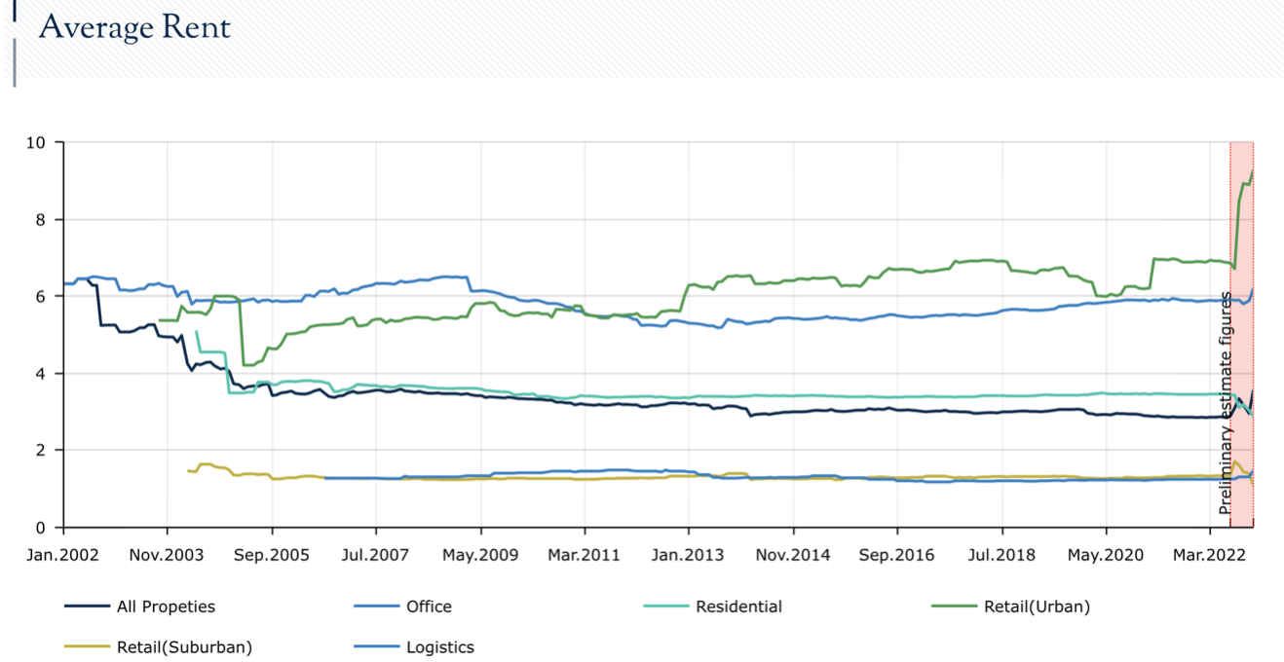Click the yellow Retail(Suburban) legend line swatch
This screenshot has width=1284, height=662.
click(x=86, y=647)
